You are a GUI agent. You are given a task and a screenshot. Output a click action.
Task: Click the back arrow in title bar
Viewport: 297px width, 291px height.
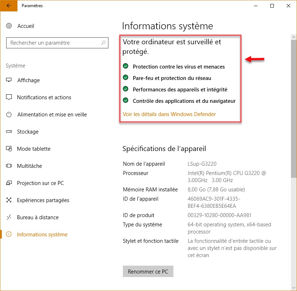click(9, 6)
